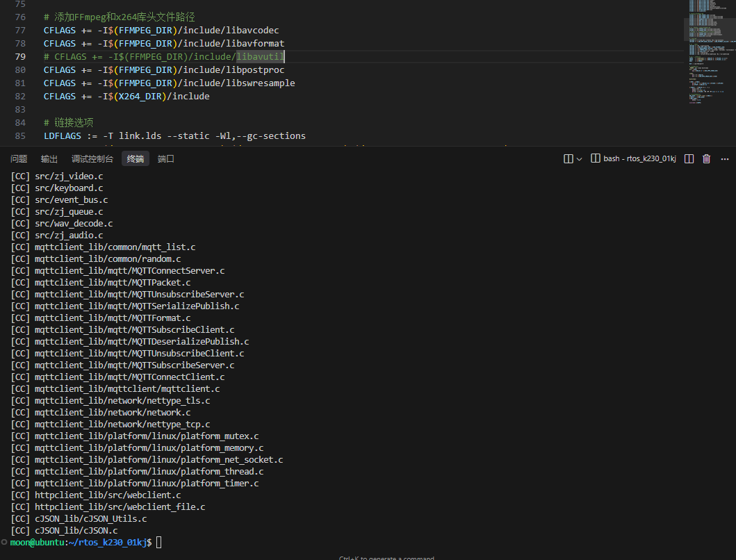
Task: Click terminal line 'src/zj_video.c'
Action: [x=57, y=176]
